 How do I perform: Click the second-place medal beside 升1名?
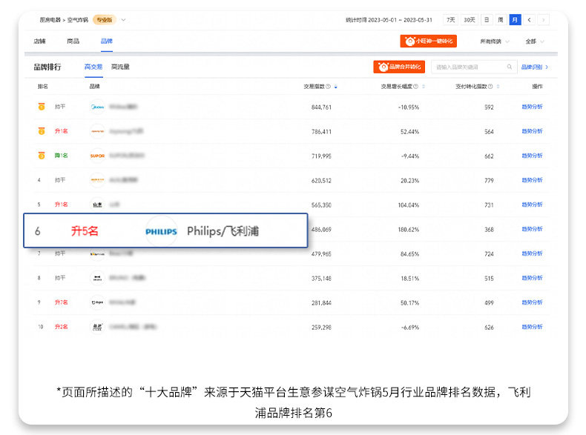pos(42,131)
